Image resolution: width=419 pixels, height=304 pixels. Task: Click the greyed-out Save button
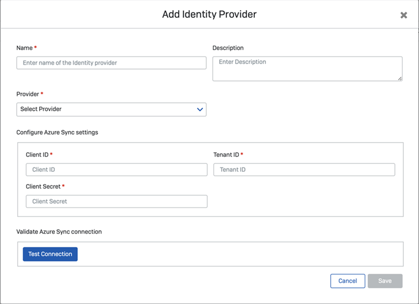point(385,281)
